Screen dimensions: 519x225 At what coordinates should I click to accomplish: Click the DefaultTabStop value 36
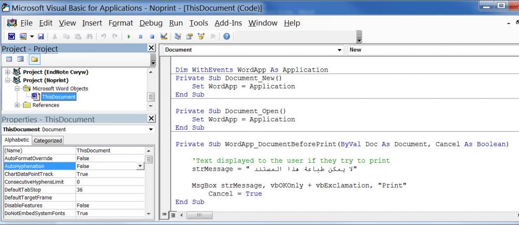110,190
